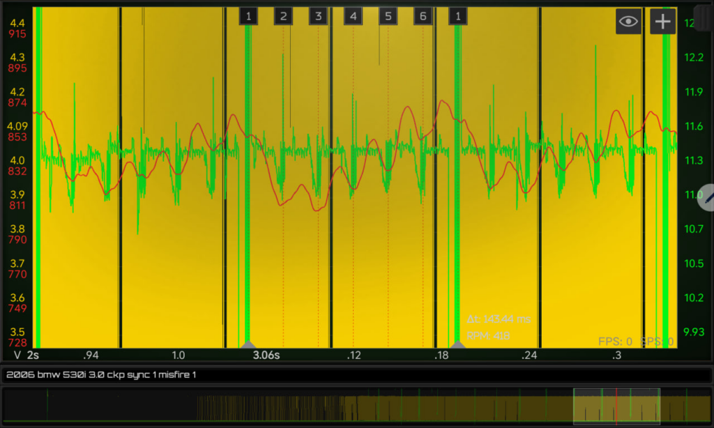
Task: Click the 3.06s time axis label
Action: pos(266,355)
